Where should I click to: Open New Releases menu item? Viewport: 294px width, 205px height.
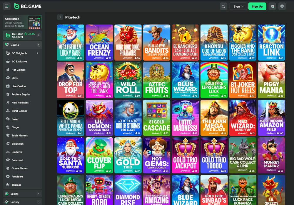[23, 102]
